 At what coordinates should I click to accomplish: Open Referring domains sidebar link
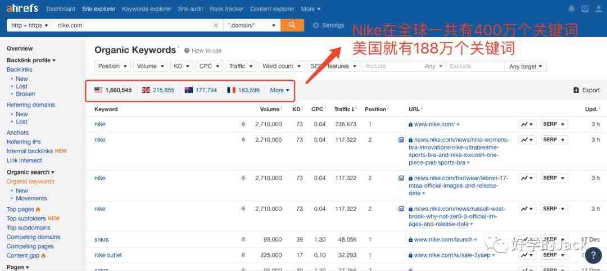click(x=31, y=105)
